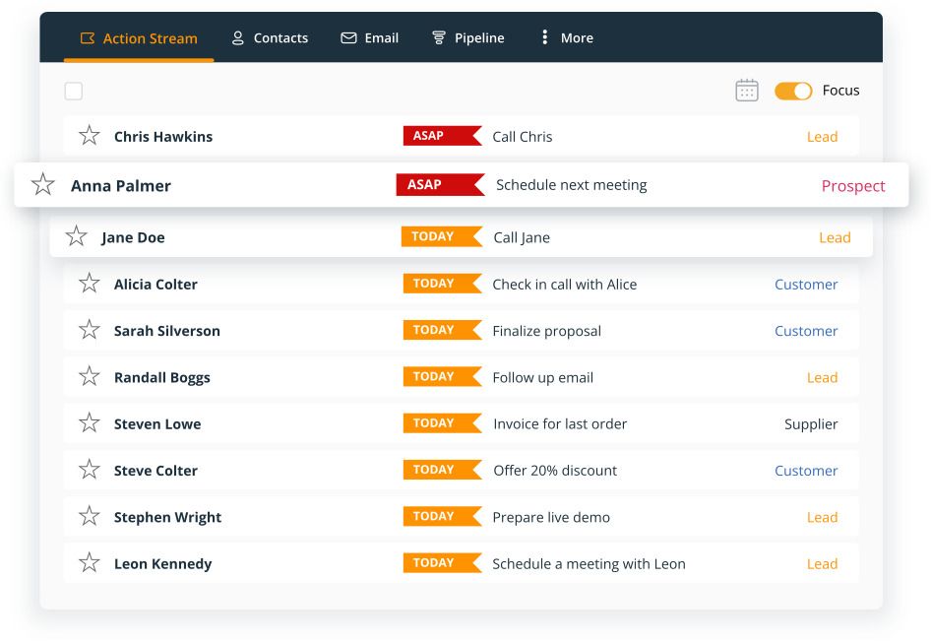
Task: Open the calendar icon near the Focus toggle
Action: click(x=747, y=90)
